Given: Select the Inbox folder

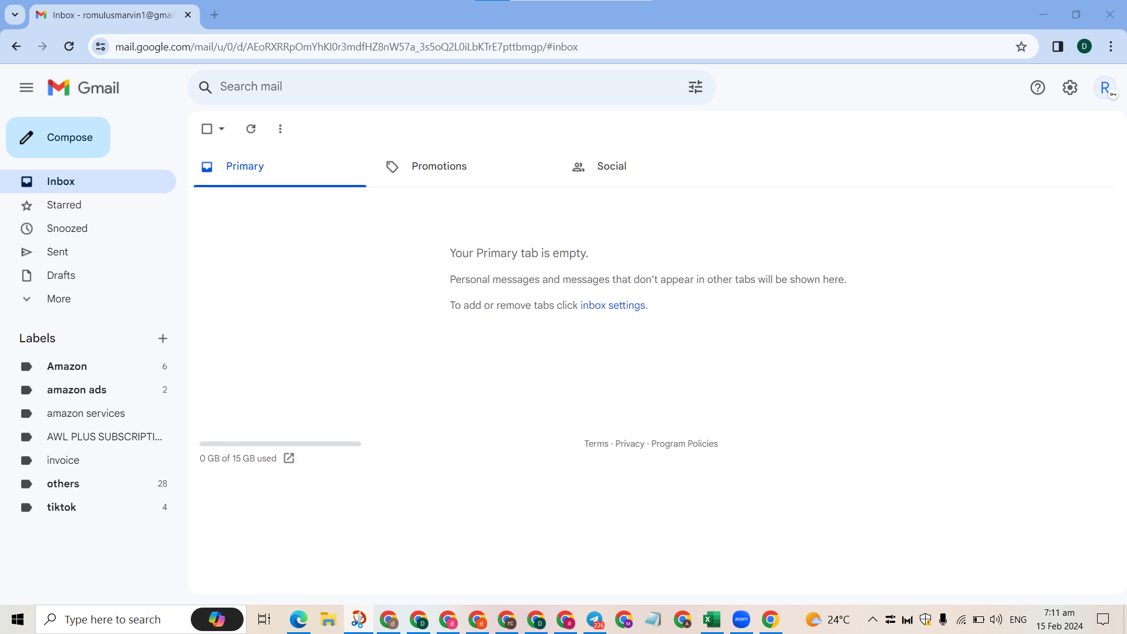Looking at the screenshot, I should coord(88,181).
